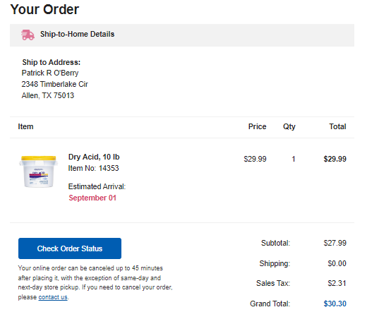367x324 pixels.
Task: Select the Dry Acid, 10 lb product title
Action: tap(94, 157)
